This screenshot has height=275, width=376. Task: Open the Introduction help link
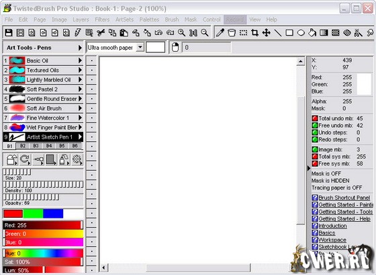(332, 226)
